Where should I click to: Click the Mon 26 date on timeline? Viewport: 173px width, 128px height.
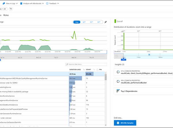point(39,58)
